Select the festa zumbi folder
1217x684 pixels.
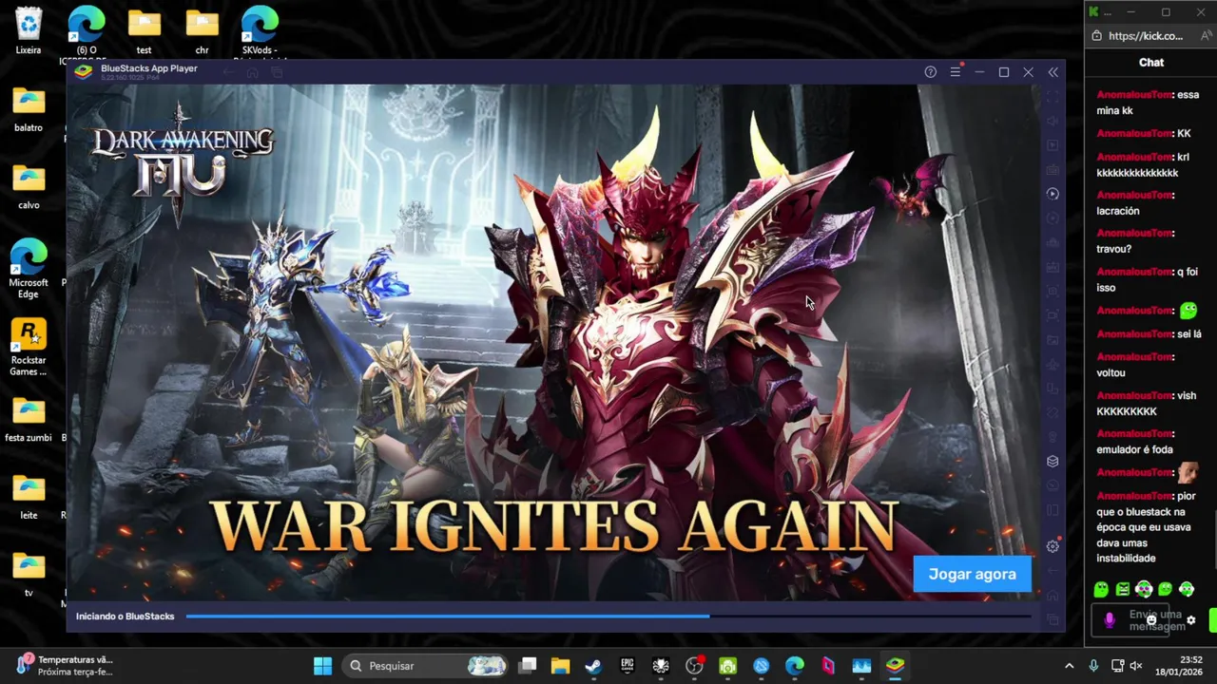[29, 420]
